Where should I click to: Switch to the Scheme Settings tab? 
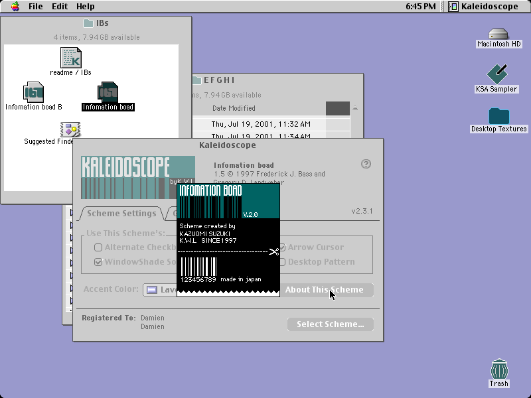121,213
